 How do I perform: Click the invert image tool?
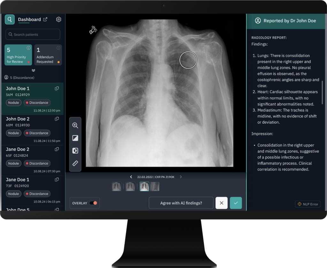tap(75, 151)
